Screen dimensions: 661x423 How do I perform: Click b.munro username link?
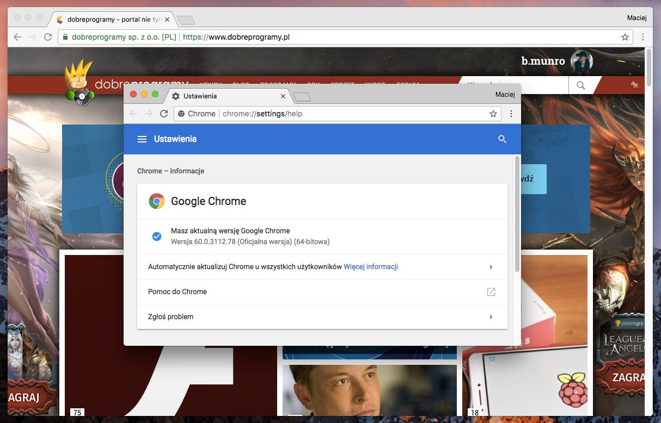point(543,61)
